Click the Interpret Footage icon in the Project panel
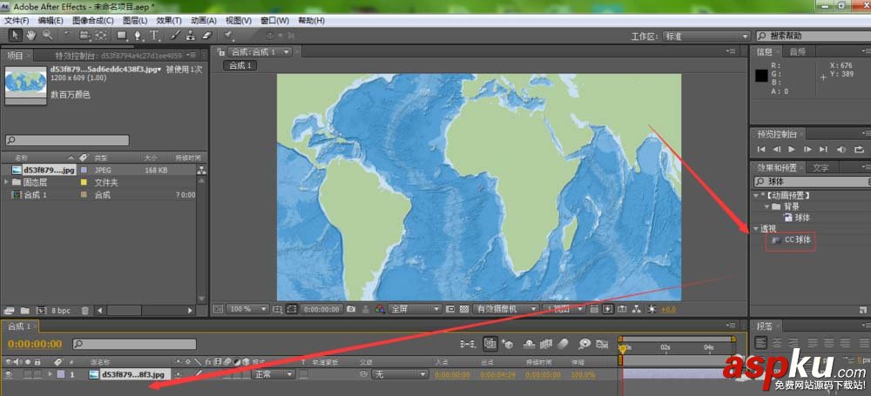This screenshot has height=396, width=871. [x=9, y=311]
